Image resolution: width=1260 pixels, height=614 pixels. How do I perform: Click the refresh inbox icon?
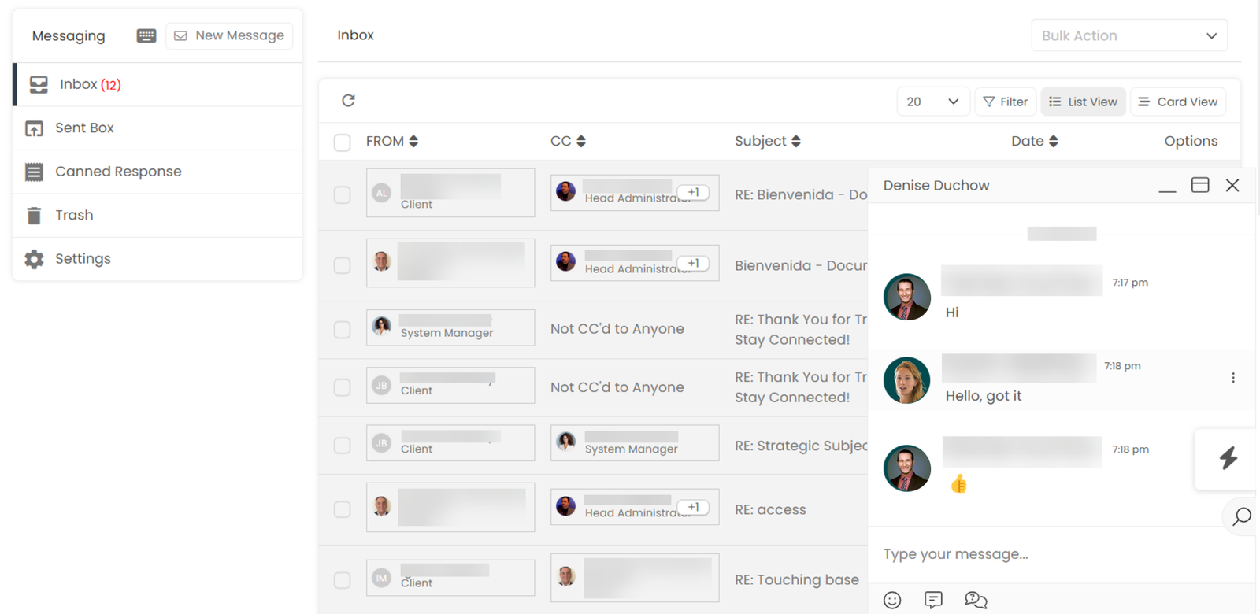coord(348,101)
